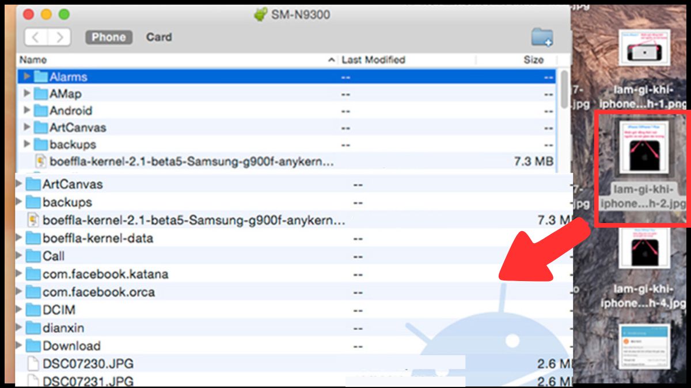Viewport: 691px width, 388px height.
Task: Expand the Android folder
Action: click(26, 110)
